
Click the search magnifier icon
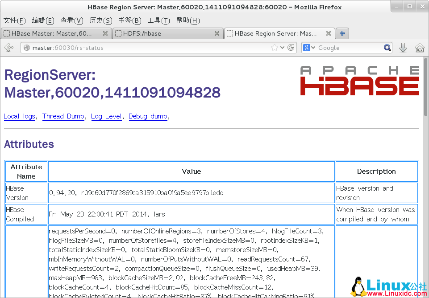[x=387, y=47]
